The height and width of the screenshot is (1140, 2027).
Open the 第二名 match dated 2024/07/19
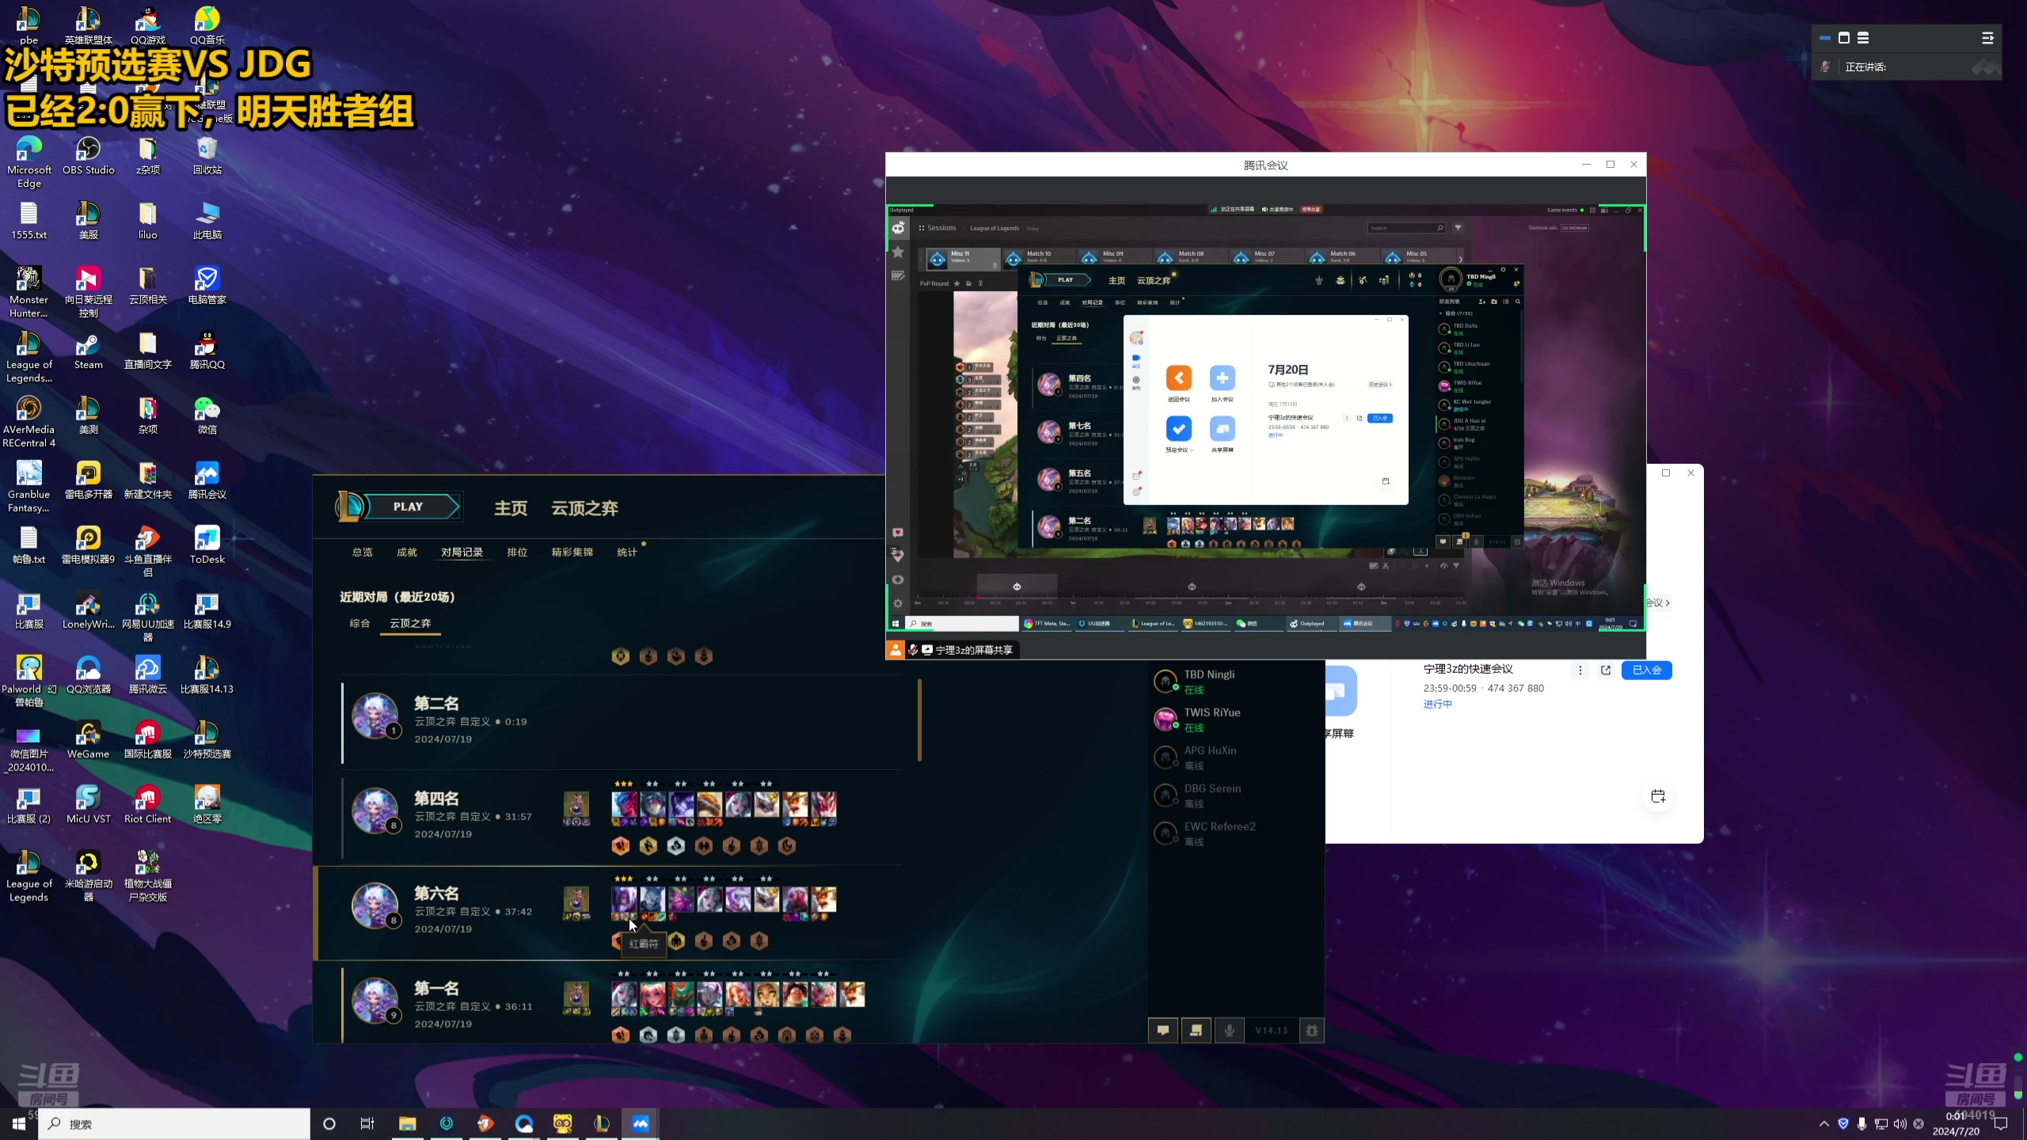(622, 722)
